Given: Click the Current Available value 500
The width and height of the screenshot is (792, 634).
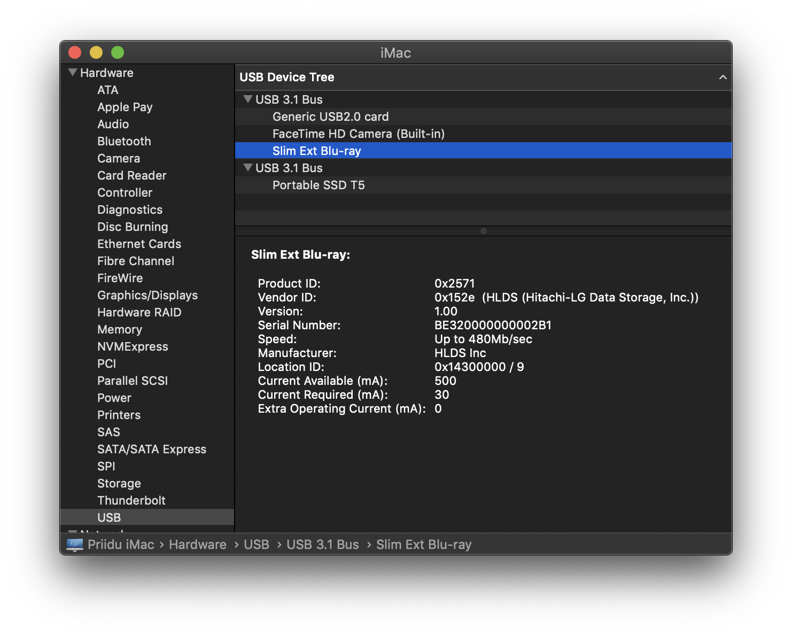Looking at the screenshot, I should click(x=445, y=381).
